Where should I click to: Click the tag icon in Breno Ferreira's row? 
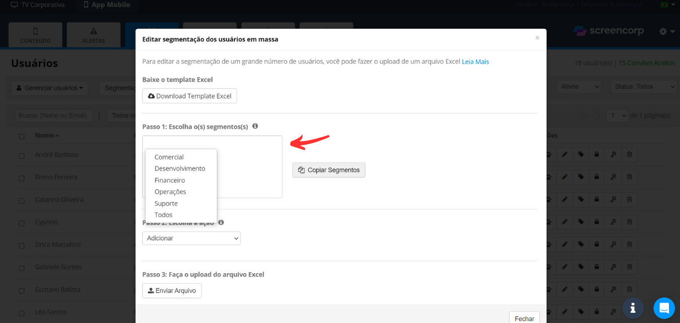(581, 177)
